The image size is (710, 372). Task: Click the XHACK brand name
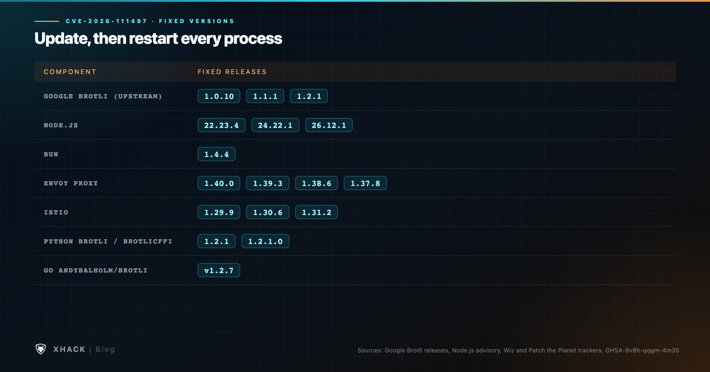click(70, 349)
